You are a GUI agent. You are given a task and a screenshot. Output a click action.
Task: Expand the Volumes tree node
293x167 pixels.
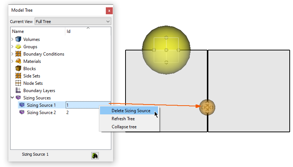(x=12, y=39)
